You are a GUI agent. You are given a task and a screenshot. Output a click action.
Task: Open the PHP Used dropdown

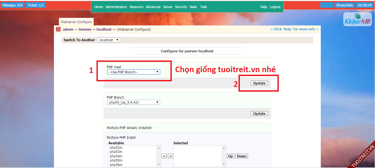pos(133,72)
